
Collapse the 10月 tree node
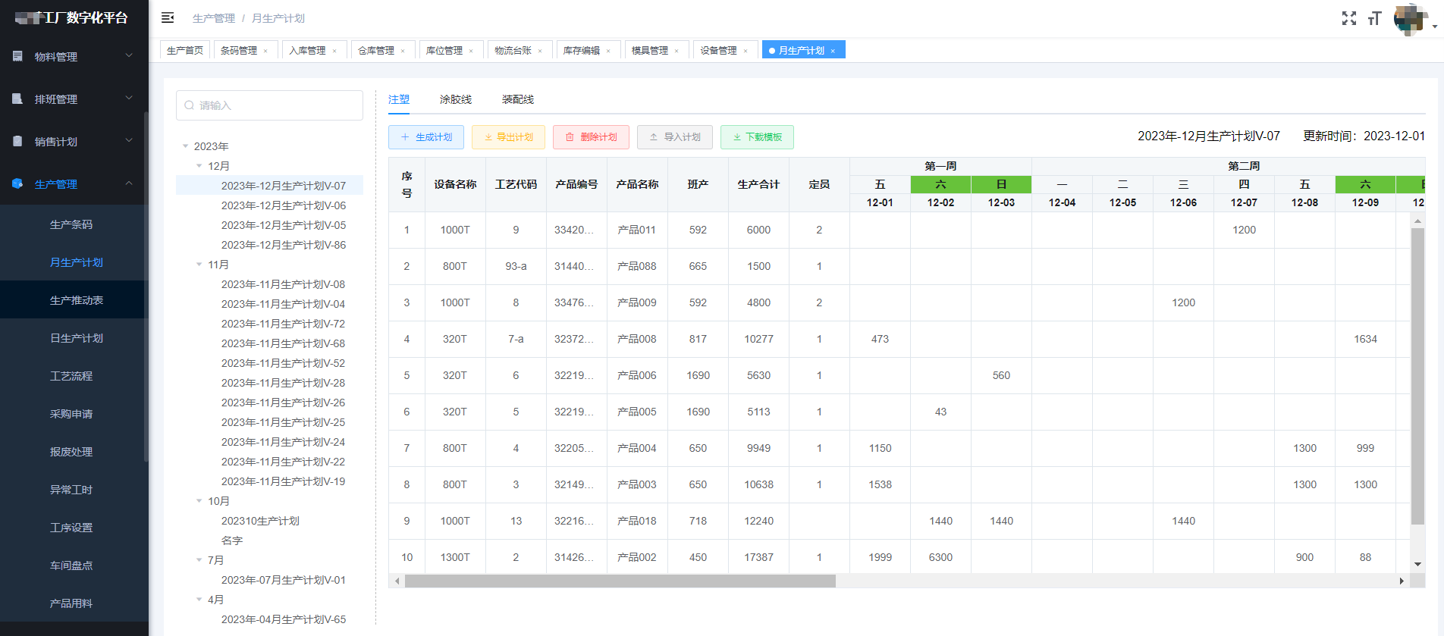point(199,501)
